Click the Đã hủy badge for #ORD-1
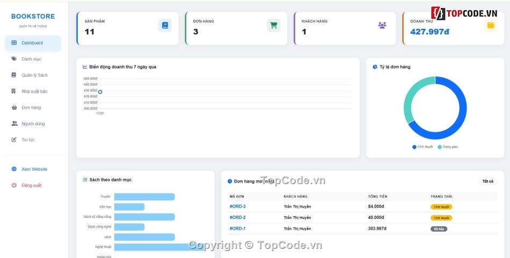The image size is (510, 258). (x=439, y=229)
